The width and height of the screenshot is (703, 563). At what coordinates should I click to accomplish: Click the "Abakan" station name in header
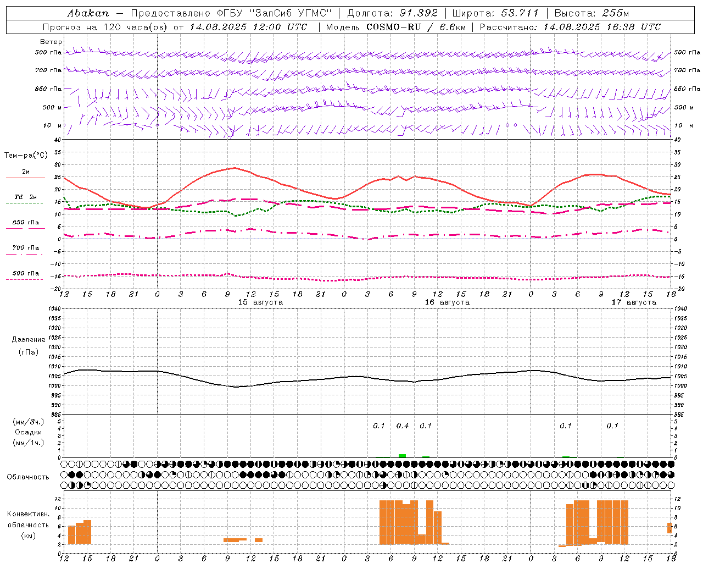(x=88, y=13)
